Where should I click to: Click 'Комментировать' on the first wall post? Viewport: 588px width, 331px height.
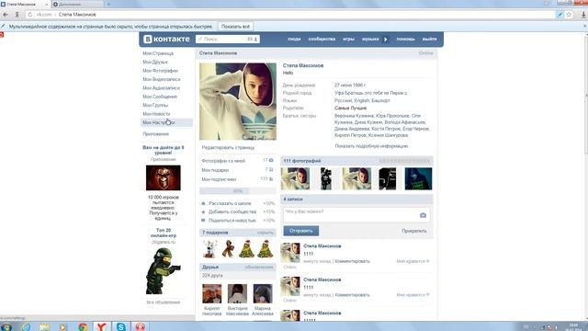(352, 261)
